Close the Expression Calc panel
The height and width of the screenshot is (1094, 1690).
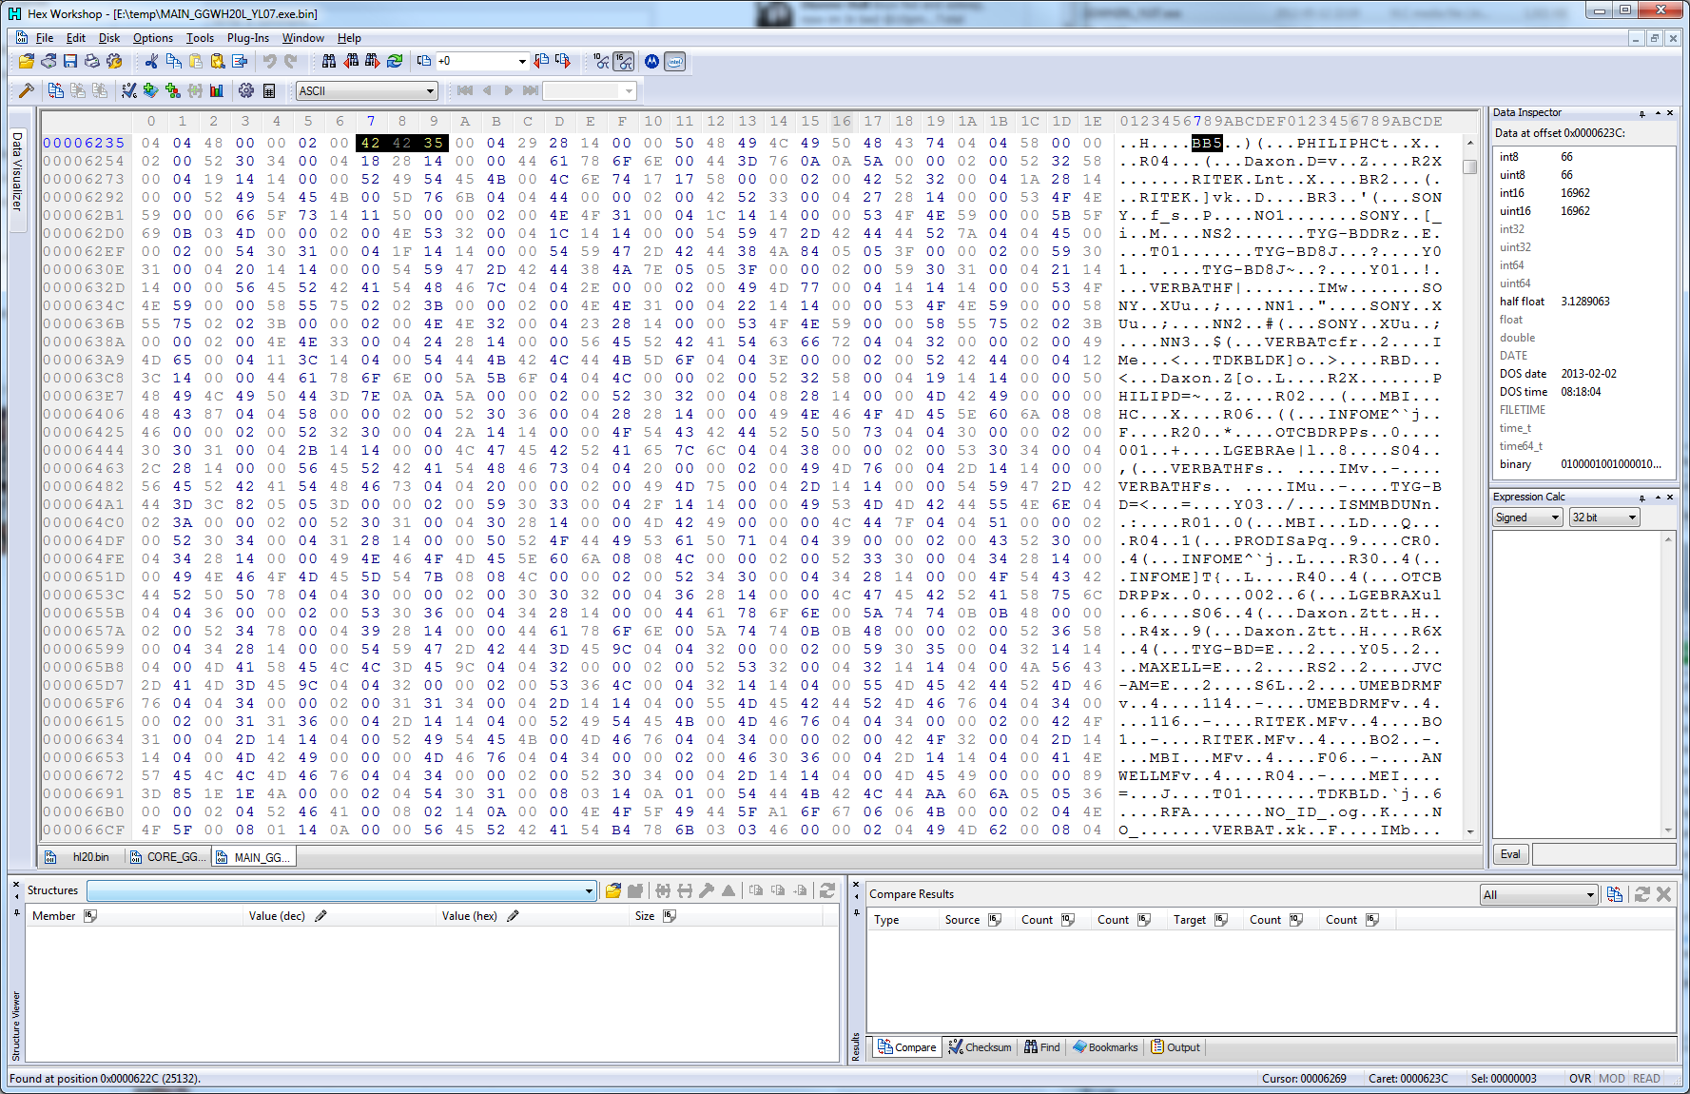coord(1670,497)
